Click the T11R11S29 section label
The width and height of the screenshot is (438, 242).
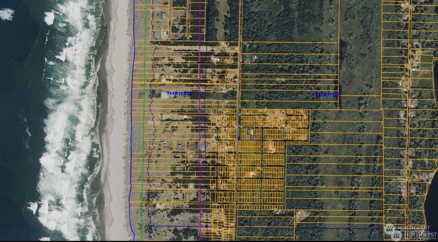[179, 94]
